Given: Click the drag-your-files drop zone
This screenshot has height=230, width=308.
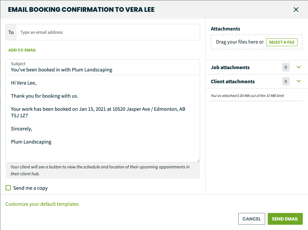Looking at the screenshot, I should click(x=257, y=42).
